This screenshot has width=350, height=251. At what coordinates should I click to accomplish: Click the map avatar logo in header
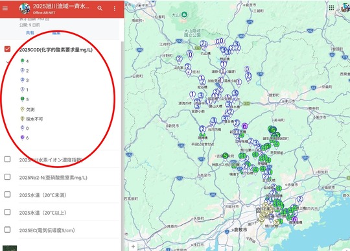[25, 8]
